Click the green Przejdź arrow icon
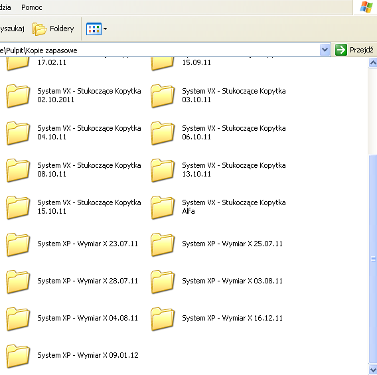This screenshot has width=377, height=375. (340, 50)
